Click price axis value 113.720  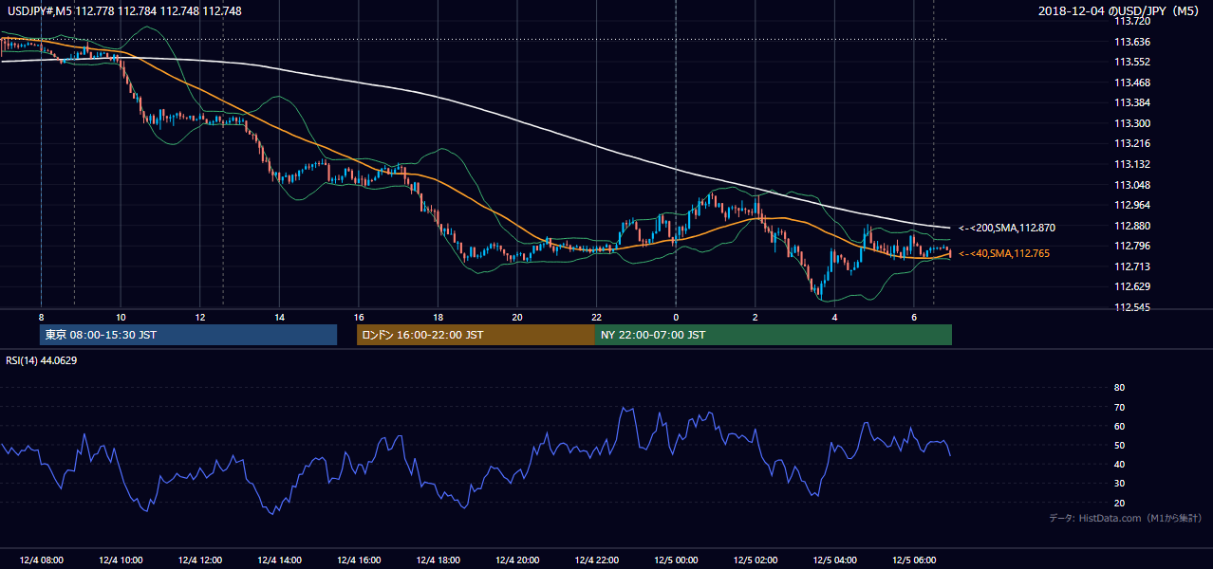pos(1132,21)
